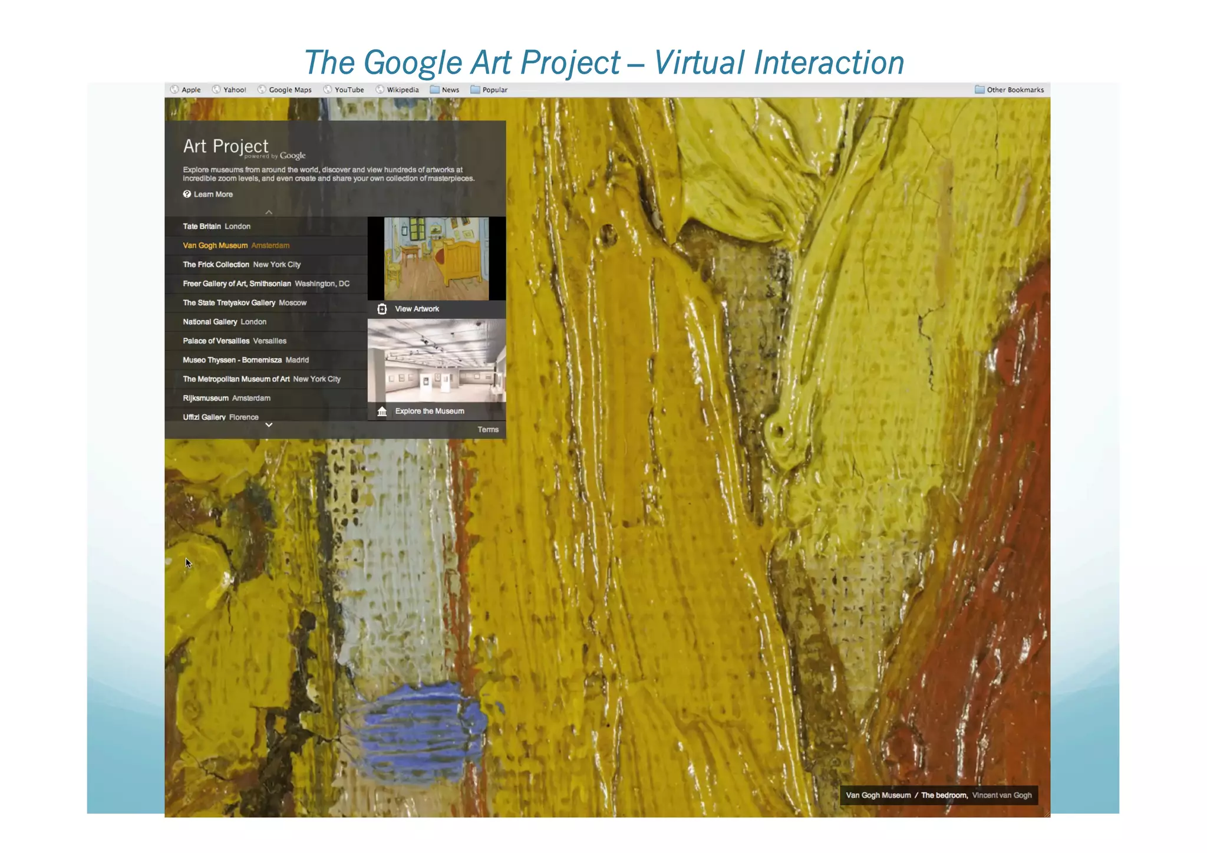
Task: Select Van Gogh Museum Amsterdam
Action: coord(266,245)
